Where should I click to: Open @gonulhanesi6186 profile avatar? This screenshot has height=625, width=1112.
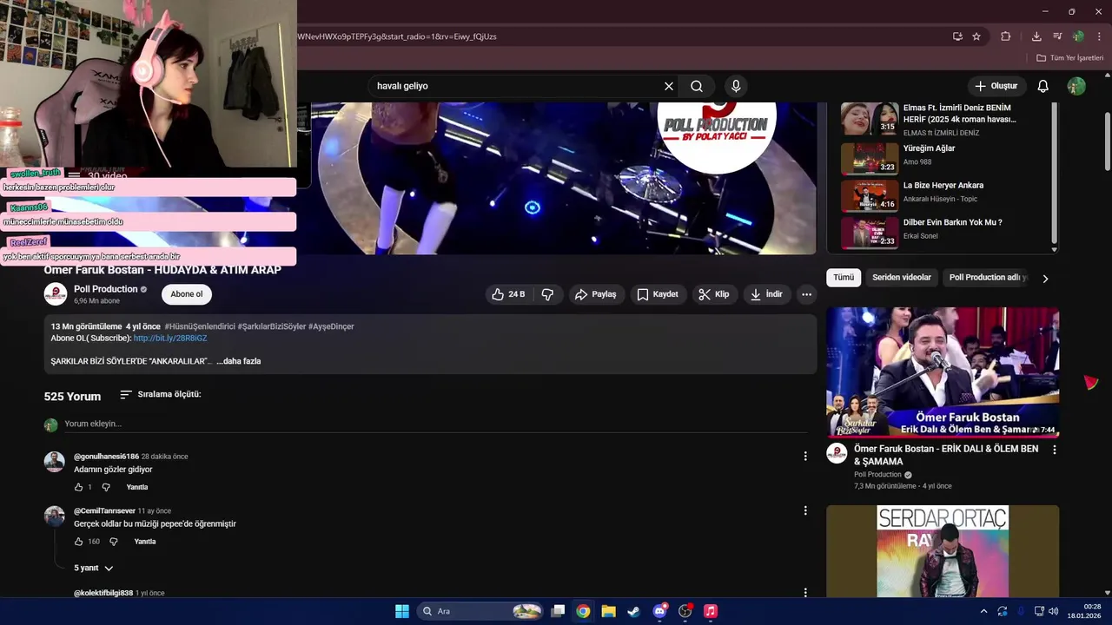click(x=55, y=462)
